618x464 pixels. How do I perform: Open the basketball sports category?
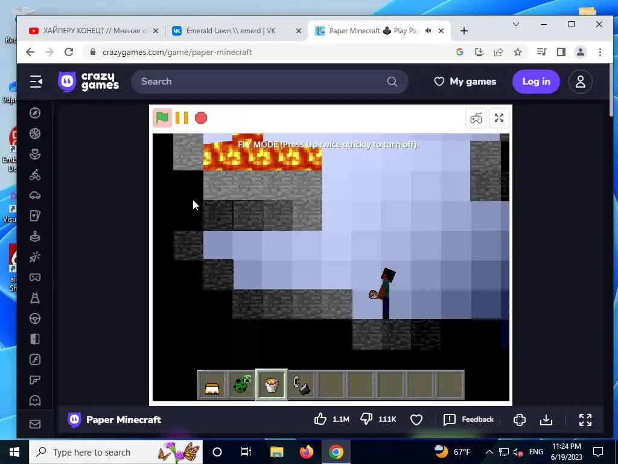click(x=35, y=134)
